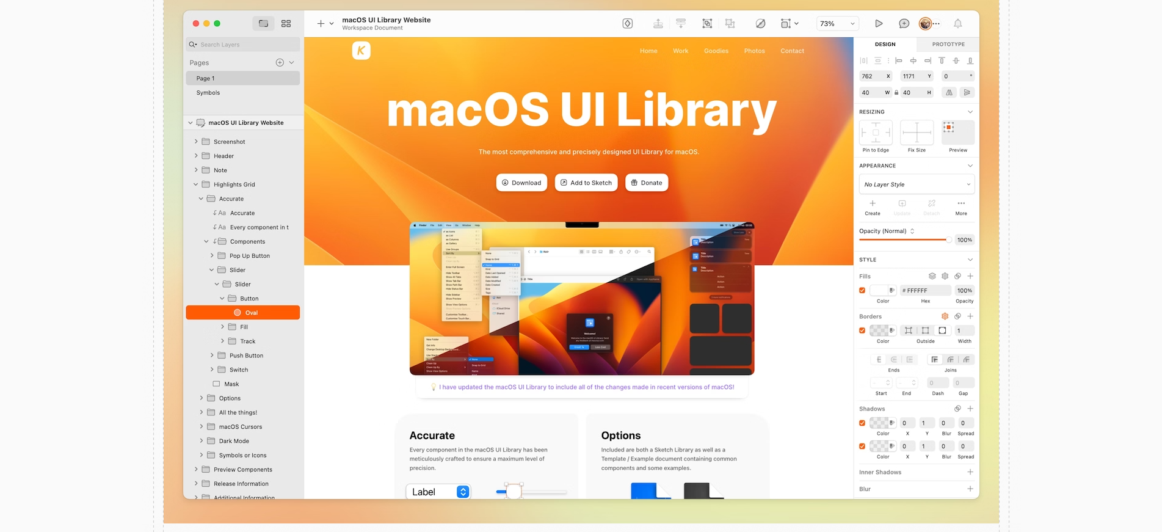Collapse the Highlights Grid group

(x=196, y=184)
